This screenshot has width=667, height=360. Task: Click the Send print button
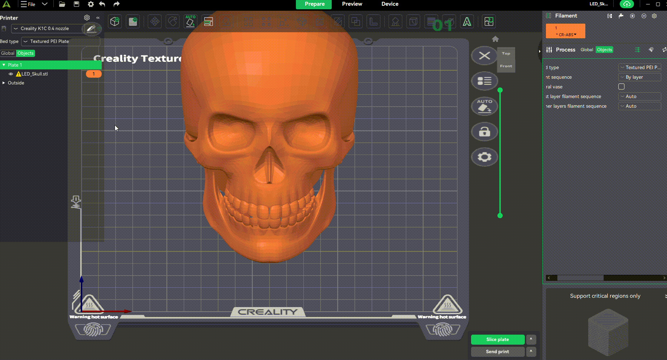click(498, 351)
